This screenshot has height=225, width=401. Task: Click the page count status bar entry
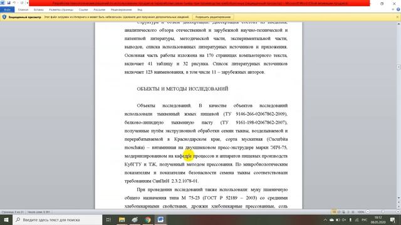click(x=13, y=212)
